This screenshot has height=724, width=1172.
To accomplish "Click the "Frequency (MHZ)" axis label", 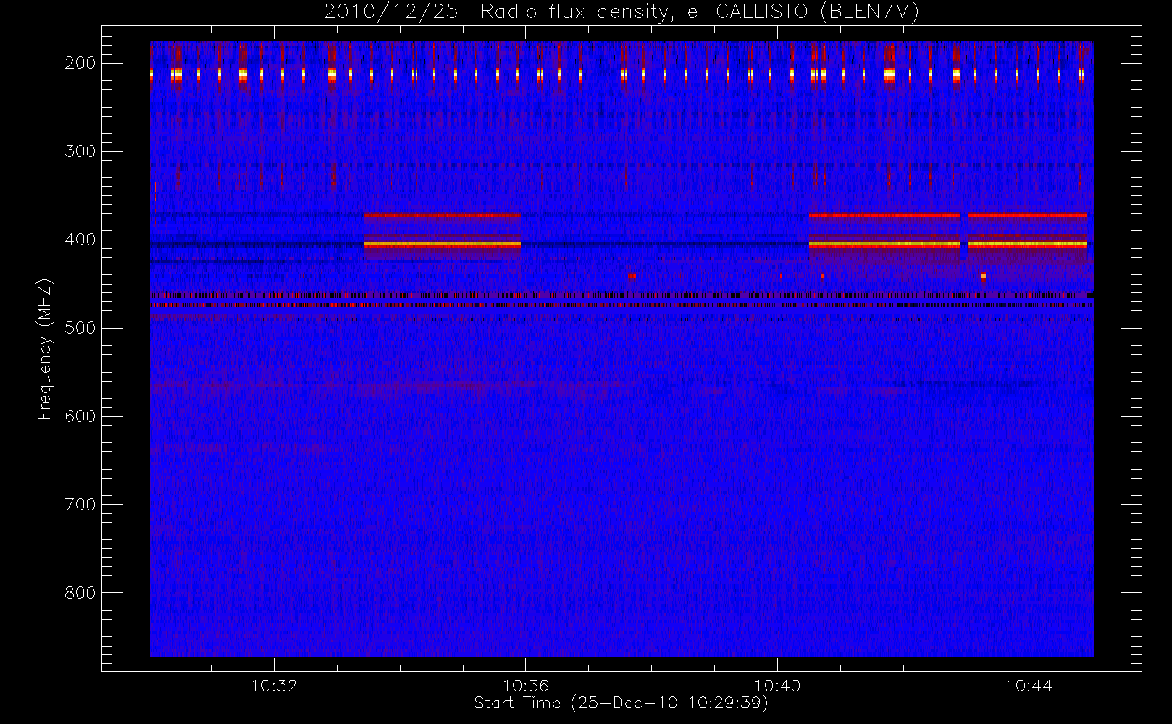I will click(45, 349).
